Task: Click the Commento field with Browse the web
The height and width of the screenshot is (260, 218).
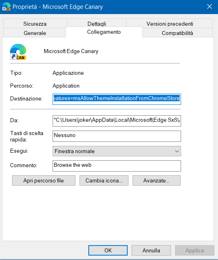Action: [x=117, y=166]
